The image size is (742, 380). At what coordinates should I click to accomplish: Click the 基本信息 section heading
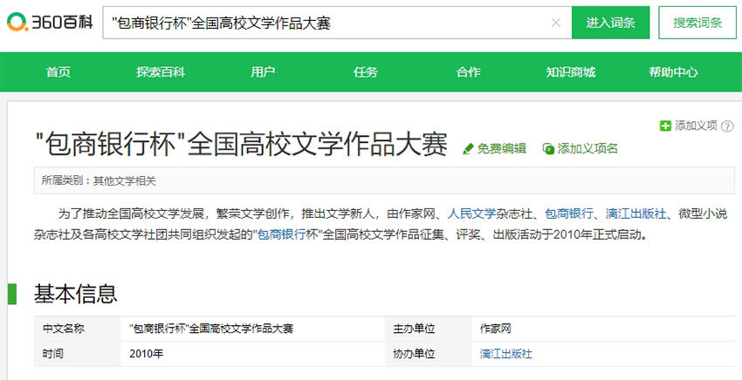pos(75,294)
